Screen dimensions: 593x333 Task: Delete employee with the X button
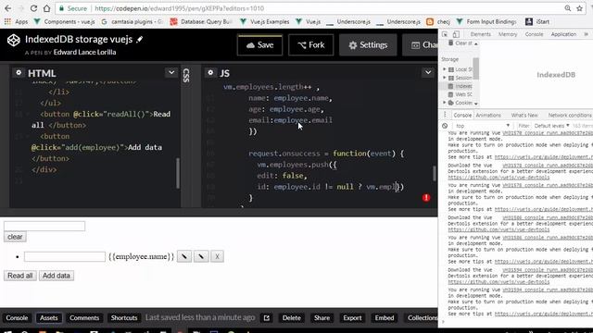click(x=217, y=256)
